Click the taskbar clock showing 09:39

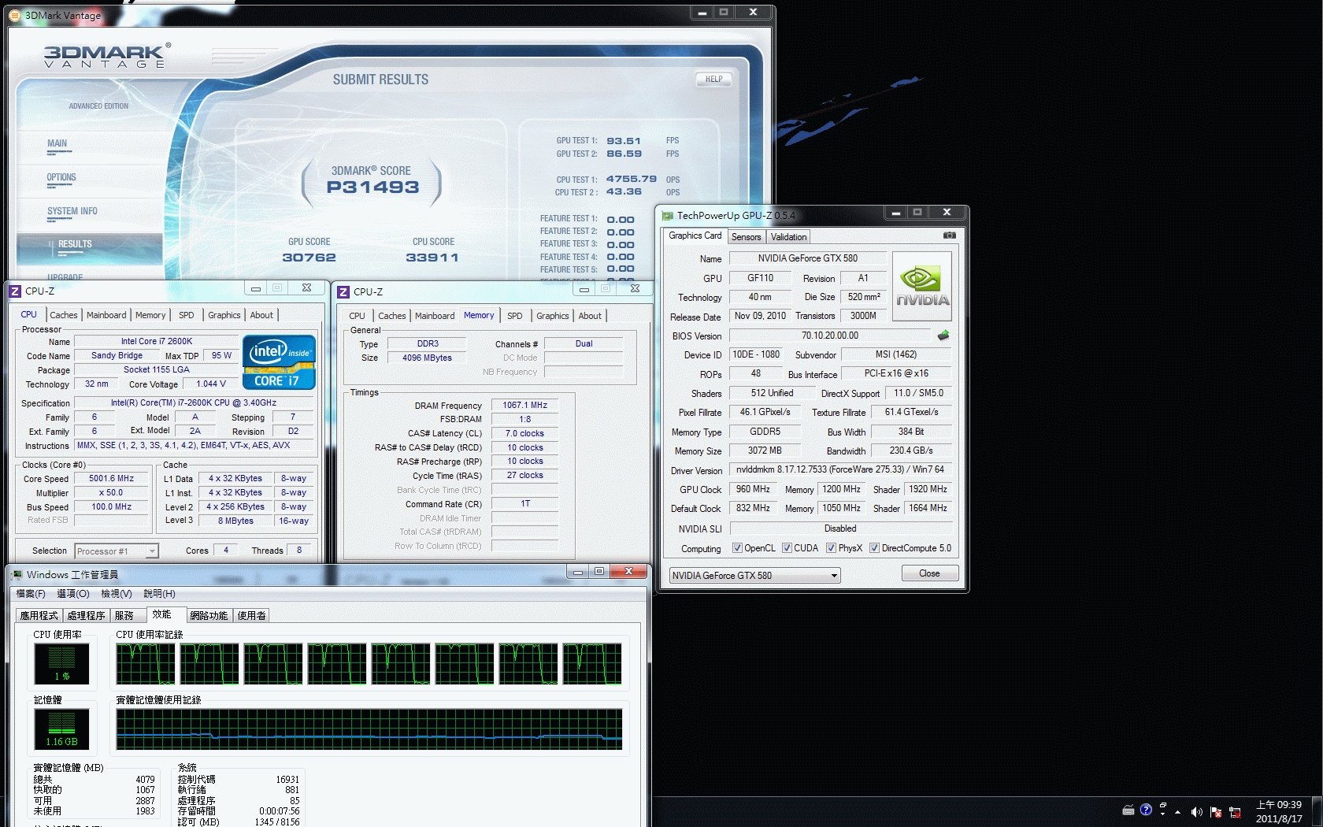1279,812
